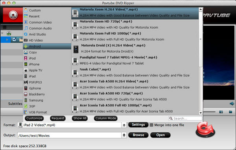Click the HD Video category icon

[26, 40]
